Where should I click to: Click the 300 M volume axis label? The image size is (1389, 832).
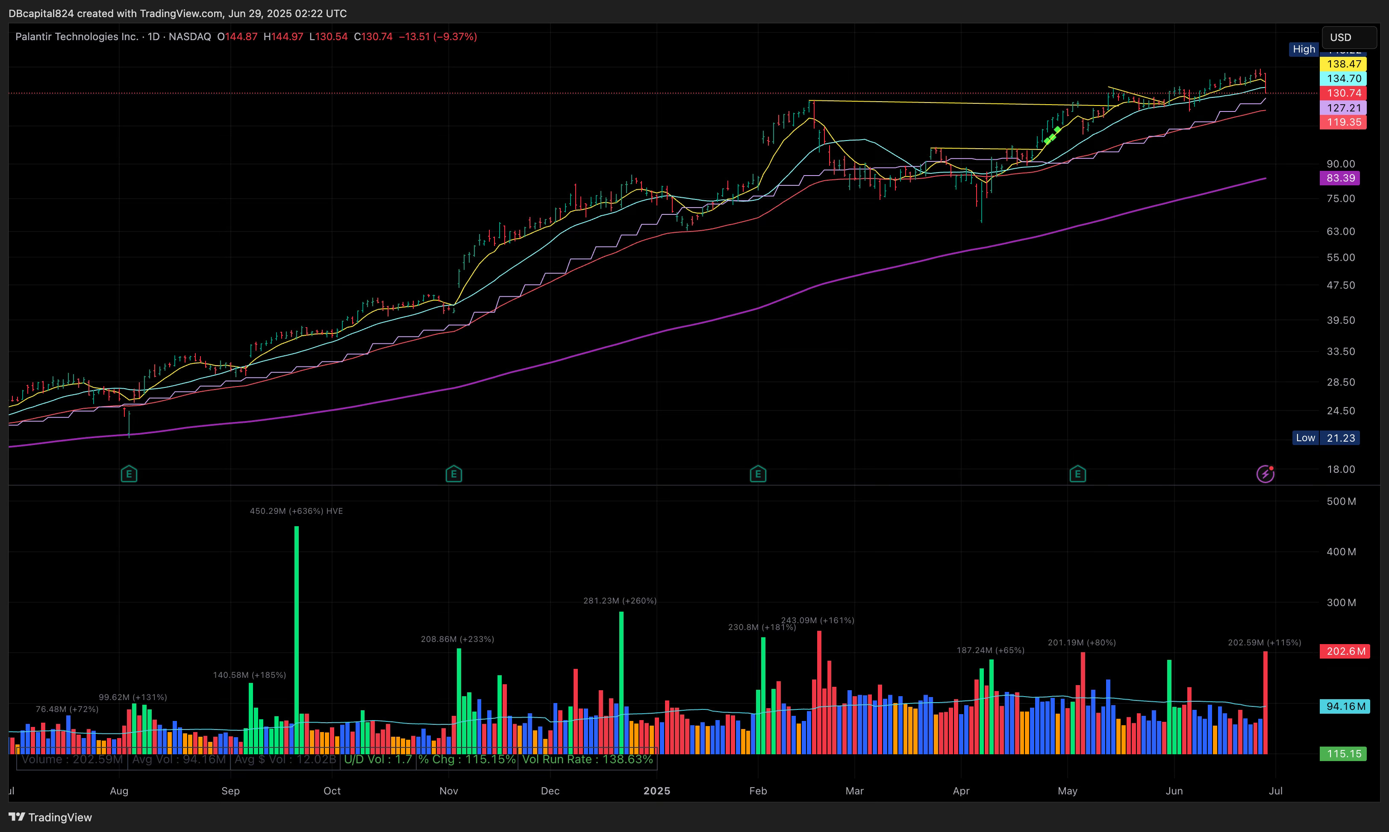[x=1341, y=603]
